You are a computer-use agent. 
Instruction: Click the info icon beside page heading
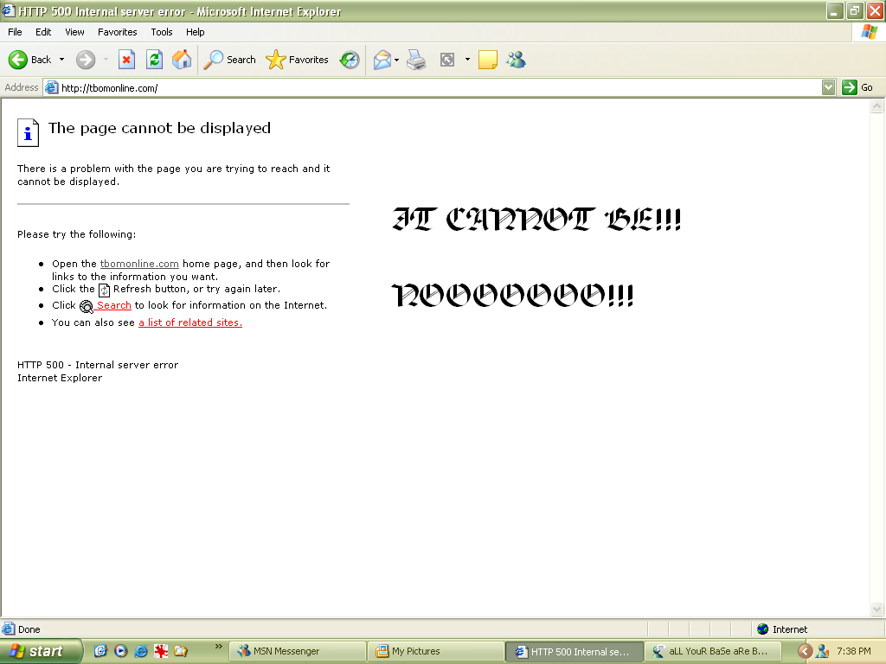click(x=28, y=132)
